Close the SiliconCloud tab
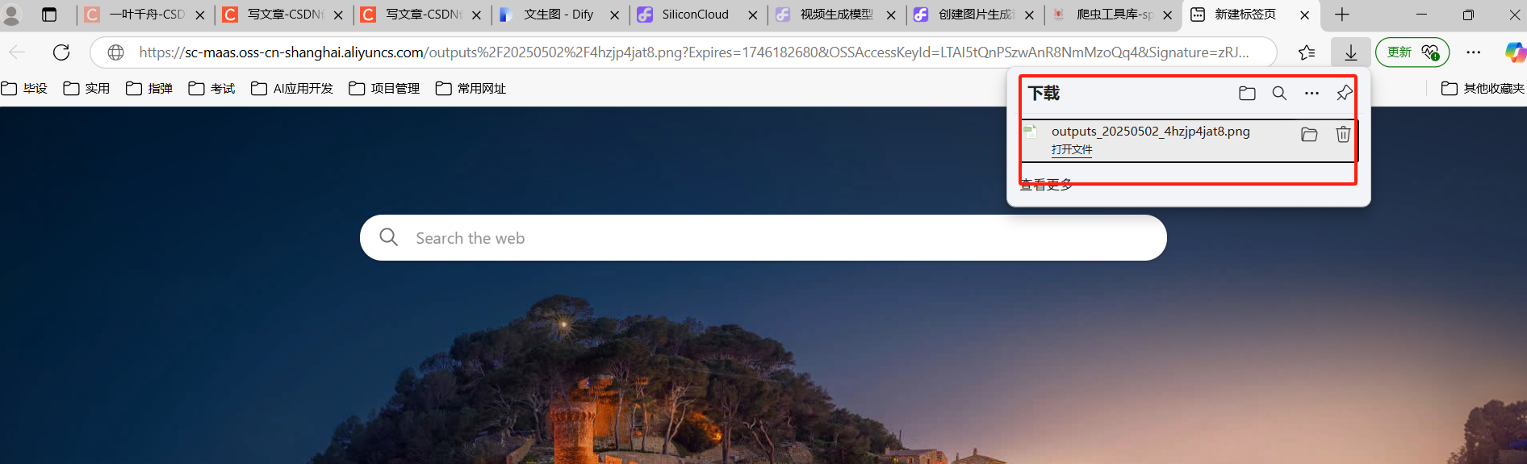This screenshot has height=464, width=1527. [x=752, y=15]
